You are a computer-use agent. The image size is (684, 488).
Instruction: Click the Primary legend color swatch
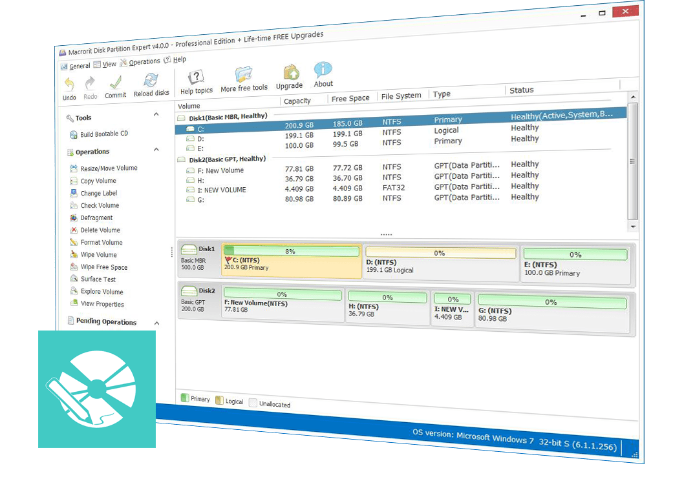[185, 398]
